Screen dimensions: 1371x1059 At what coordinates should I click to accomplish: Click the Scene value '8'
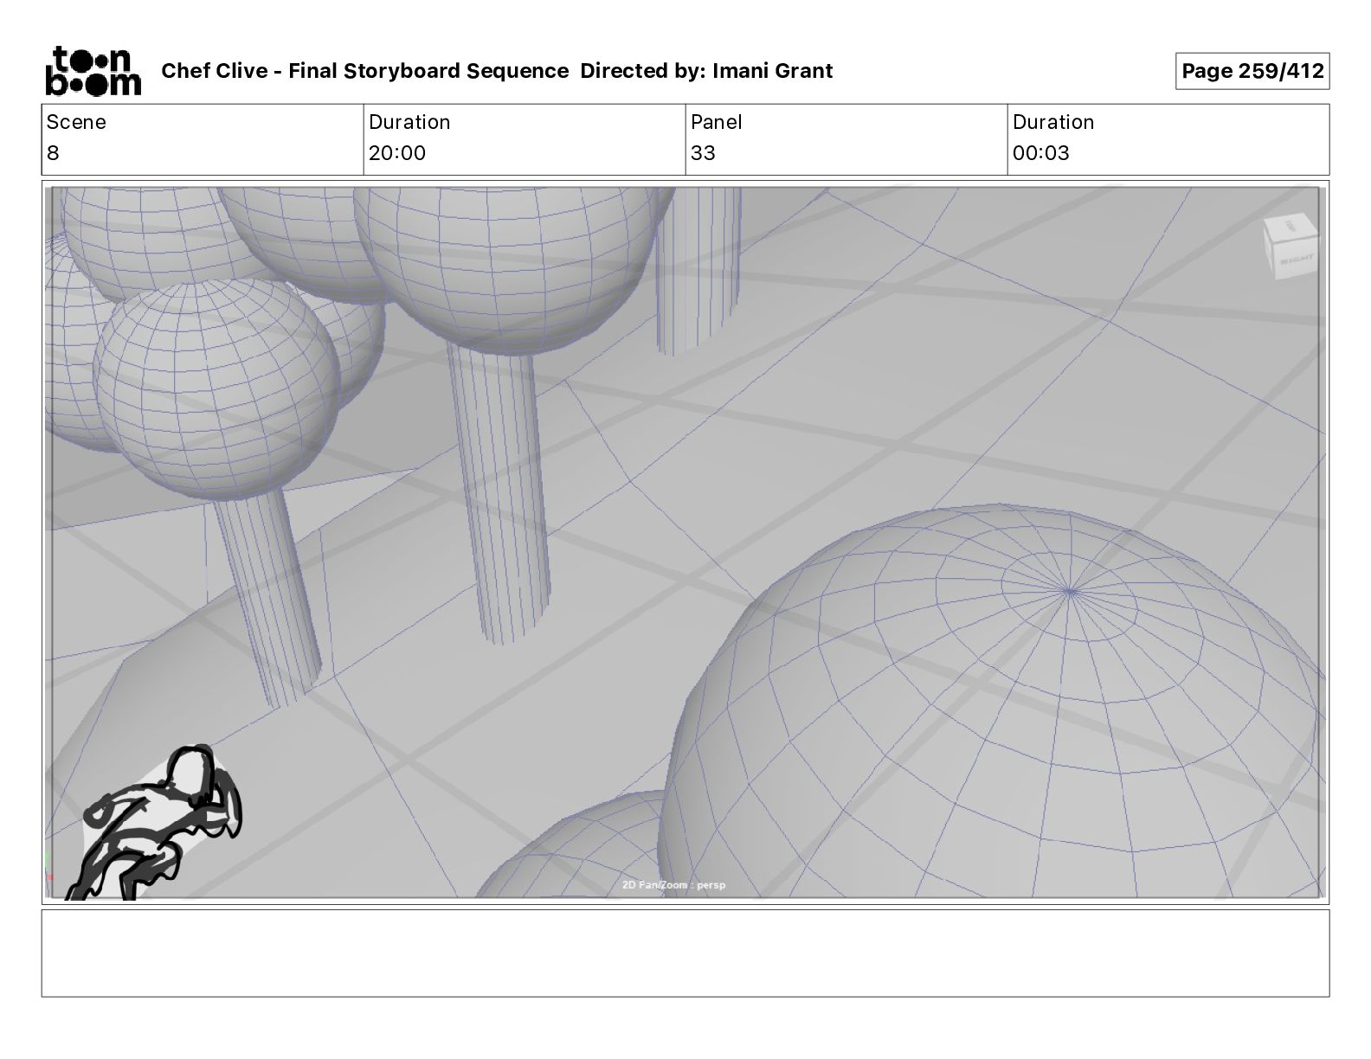(53, 153)
